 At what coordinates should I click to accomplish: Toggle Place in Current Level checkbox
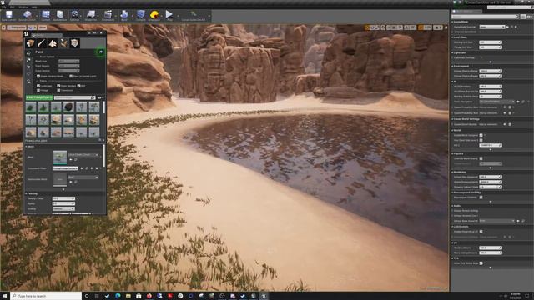[71, 76]
